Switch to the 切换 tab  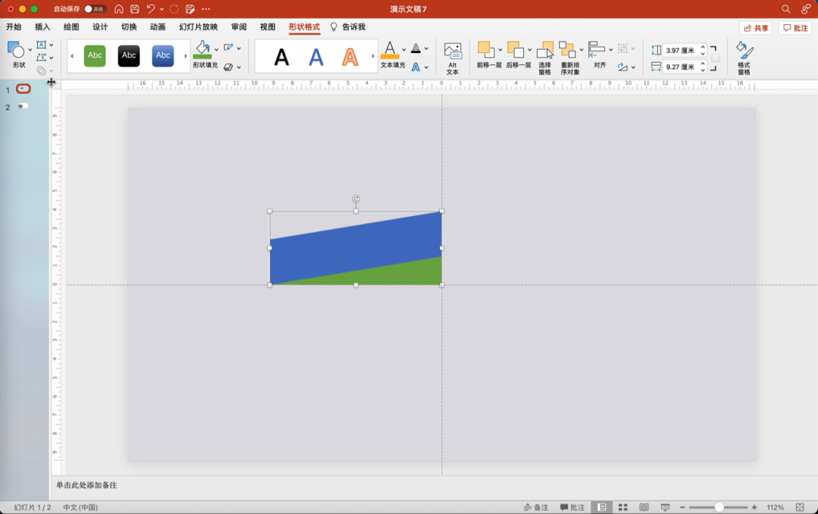click(129, 27)
